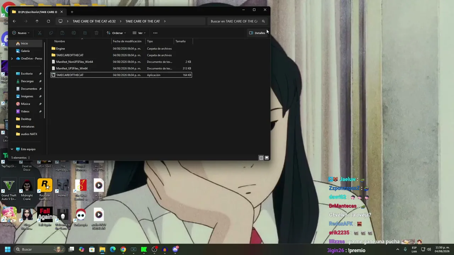Open Heartopia desktop shortcut

point(9,217)
